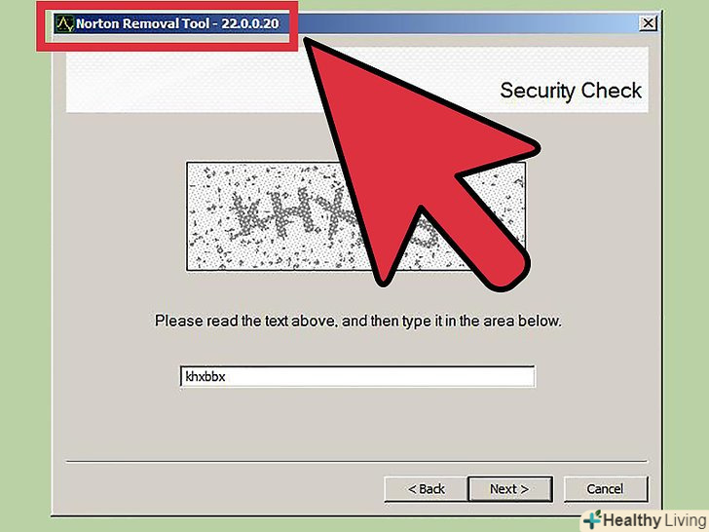Click the Healthy Living green plus icon
Viewport: 709px width, 532px height.
tap(592, 519)
